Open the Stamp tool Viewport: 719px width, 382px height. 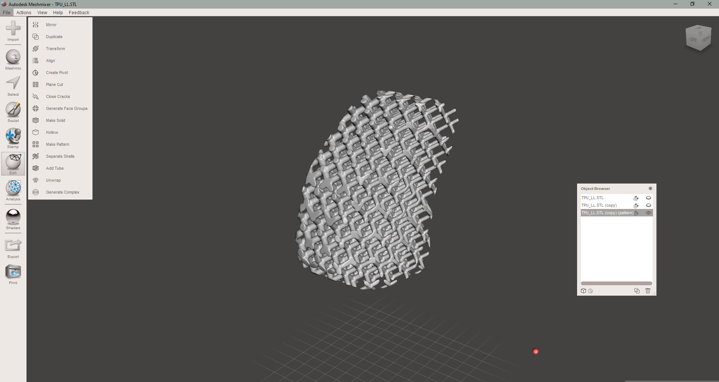point(13,138)
